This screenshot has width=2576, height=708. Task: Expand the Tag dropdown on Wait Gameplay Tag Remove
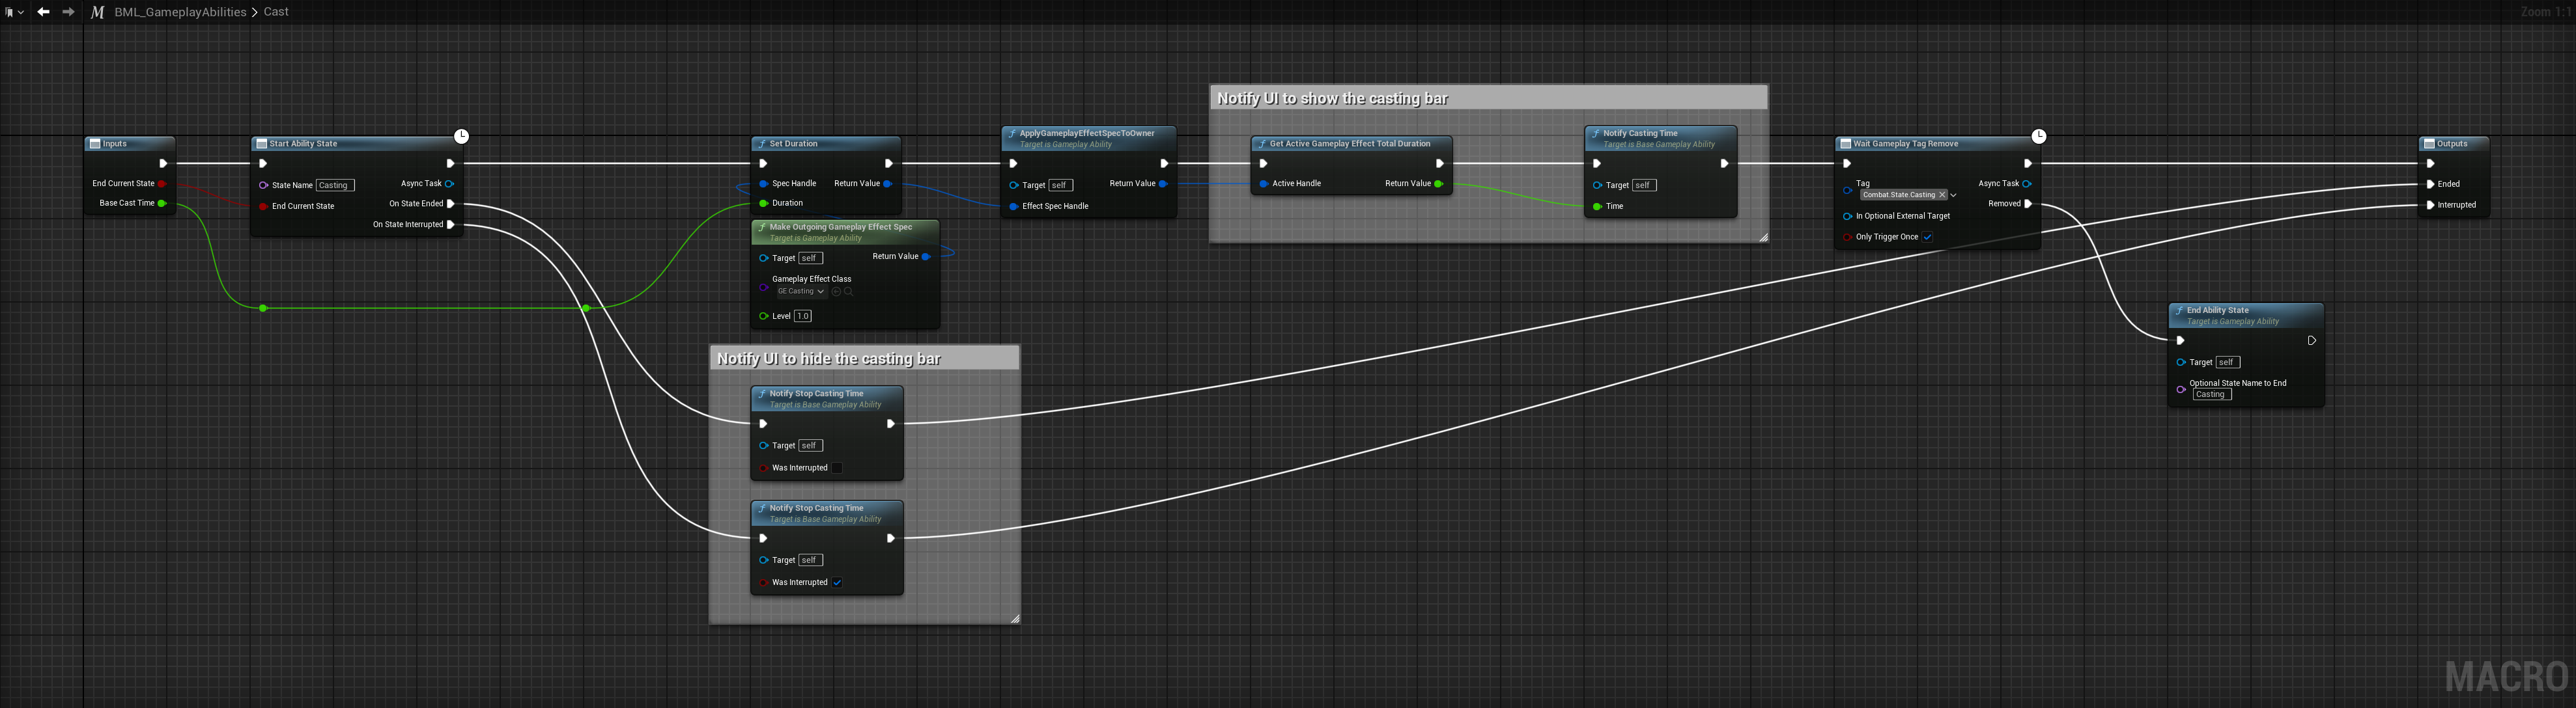point(1953,195)
